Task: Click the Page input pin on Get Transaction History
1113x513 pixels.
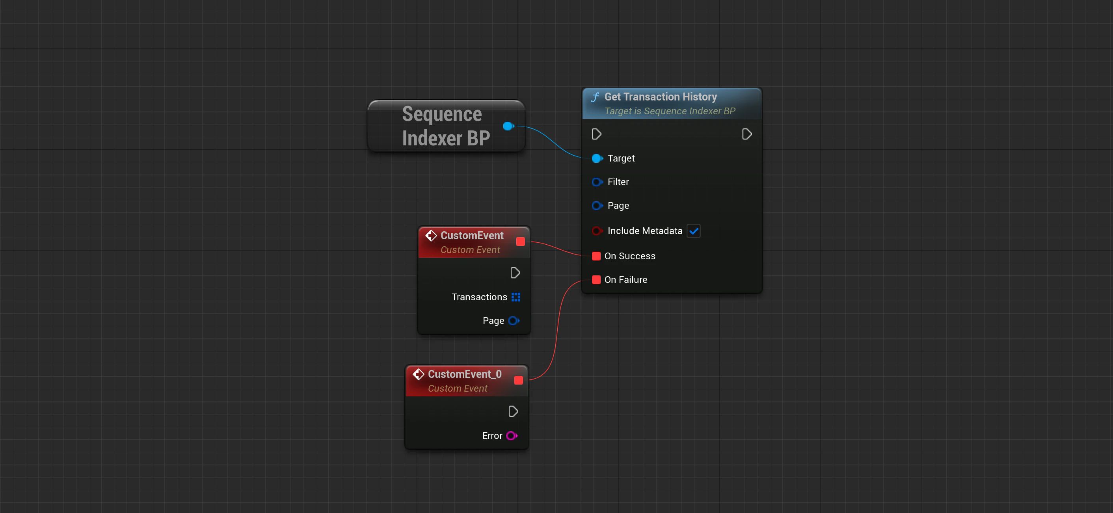Action: [x=597, y=206]
